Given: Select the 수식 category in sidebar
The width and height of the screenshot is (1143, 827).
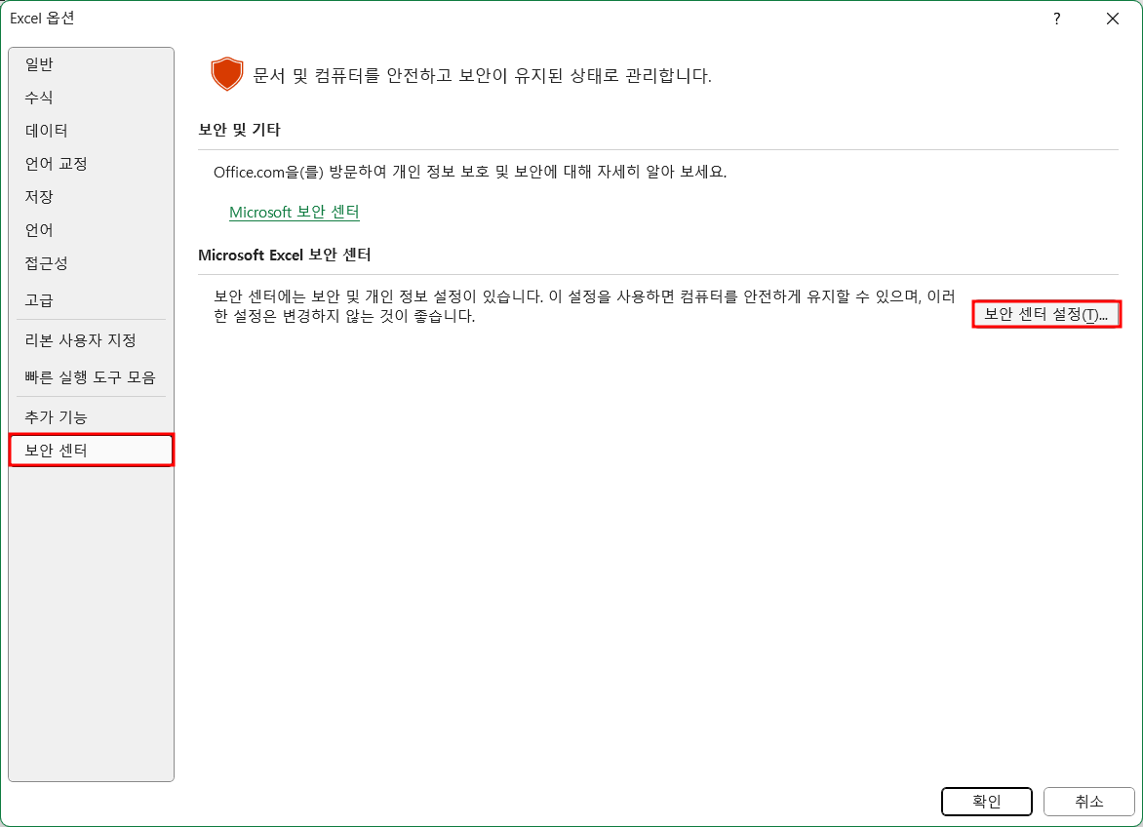Looking at the screenshot, I should pos(91,97).
